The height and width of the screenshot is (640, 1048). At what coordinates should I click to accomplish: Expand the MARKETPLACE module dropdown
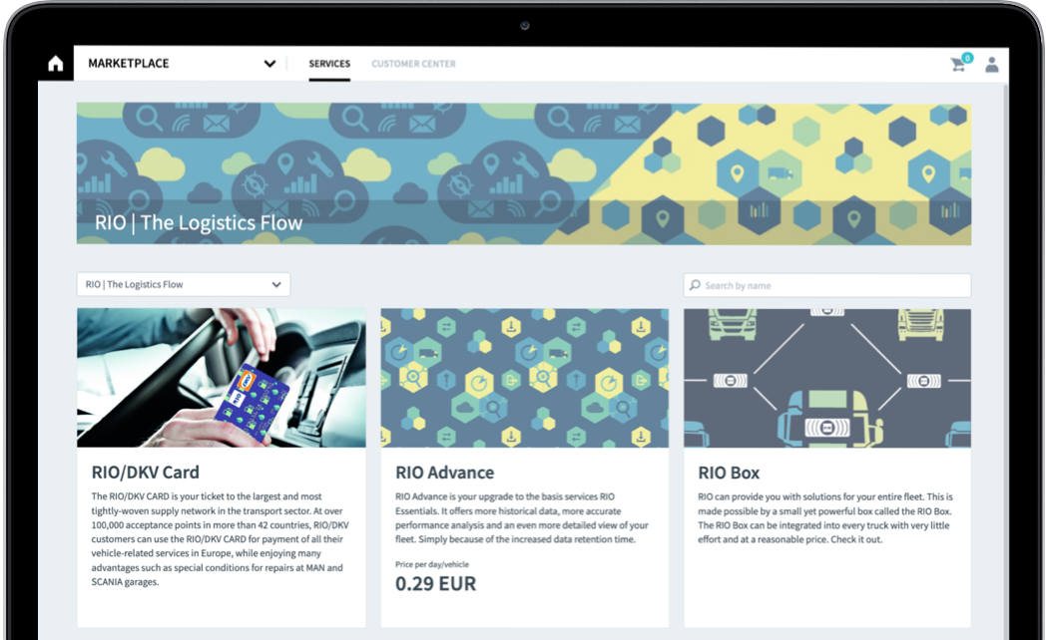[270, 64]
